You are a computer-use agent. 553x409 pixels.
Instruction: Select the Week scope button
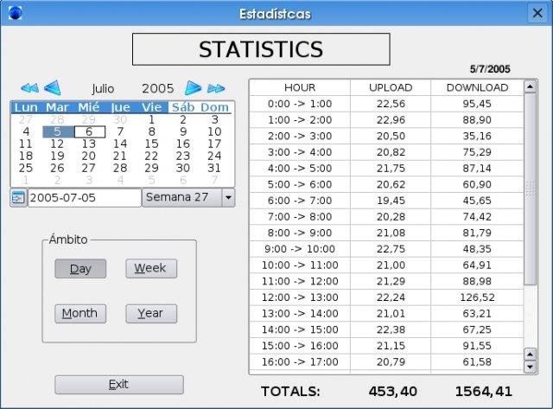[x=151, y=269]
